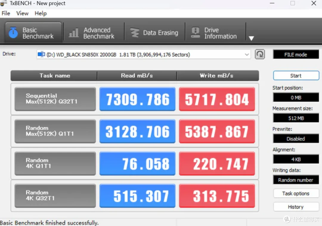The image size is (322, 226).
Task: Open the History button
Action: click(x=296, y=207)
